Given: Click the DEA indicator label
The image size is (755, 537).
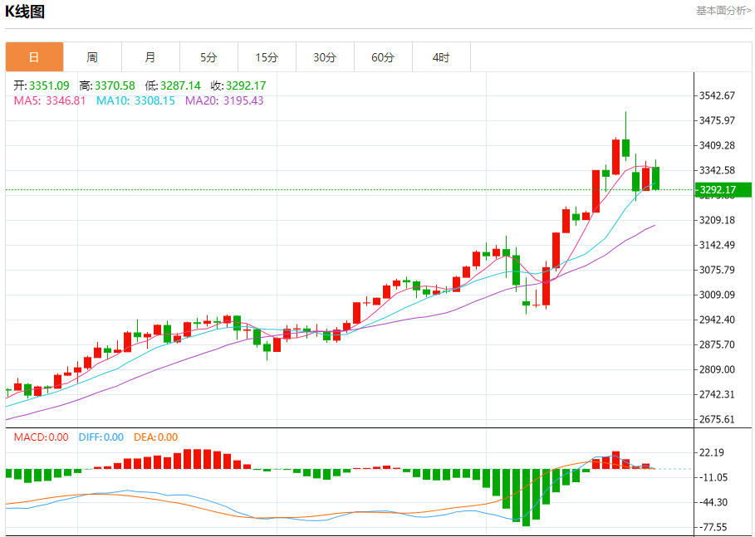Looking at the screenshot, I should (x=155, y=437).
